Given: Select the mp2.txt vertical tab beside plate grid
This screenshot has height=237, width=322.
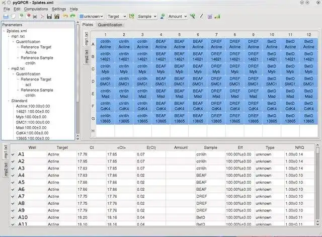Looking at the screenshot, I should pyautogui.click(x=87, y=56).
